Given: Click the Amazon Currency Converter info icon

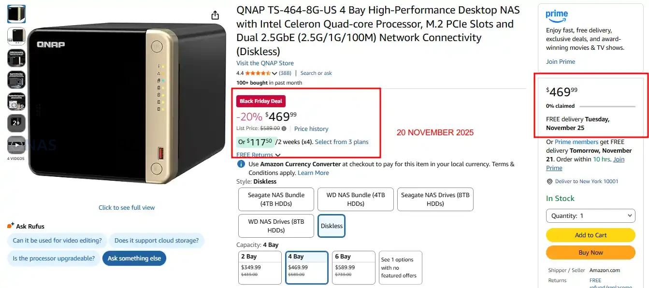Looking at the screenshot, I should coord(241,164).
